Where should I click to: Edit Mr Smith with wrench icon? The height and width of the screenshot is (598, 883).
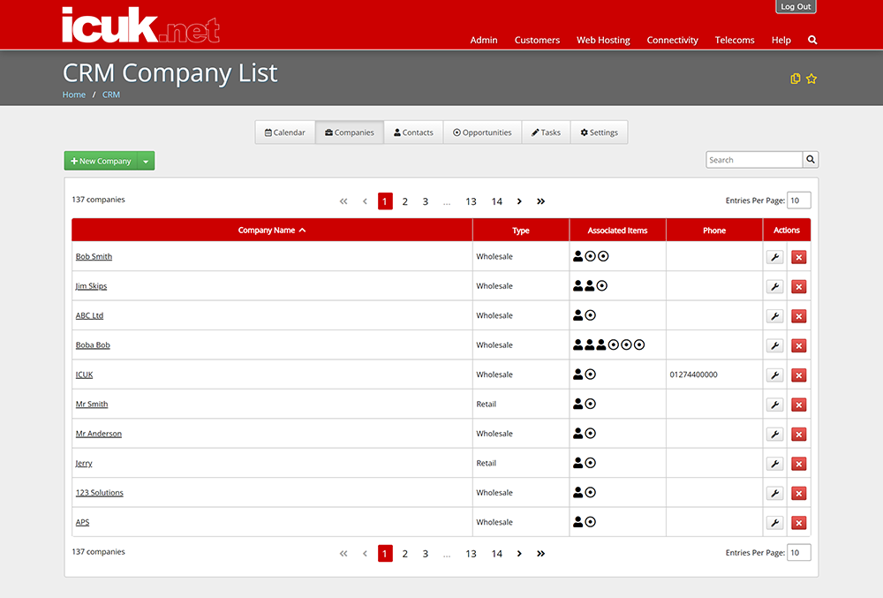775,405
